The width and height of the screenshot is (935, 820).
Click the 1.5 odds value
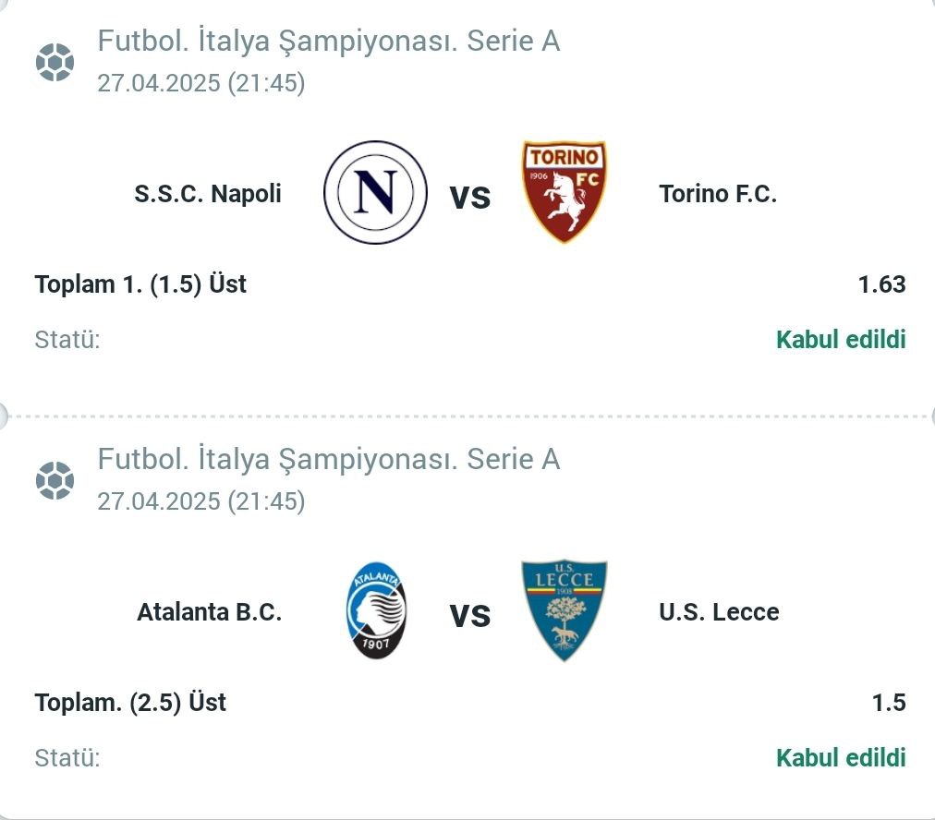889,703
